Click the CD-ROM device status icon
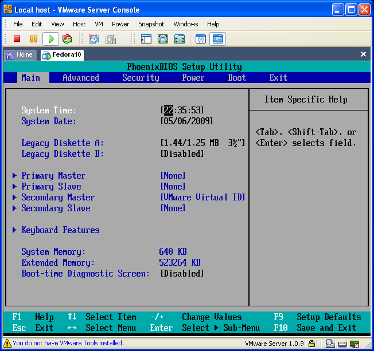This screenshot has width=374, height=351. click(x=330, y=344)
